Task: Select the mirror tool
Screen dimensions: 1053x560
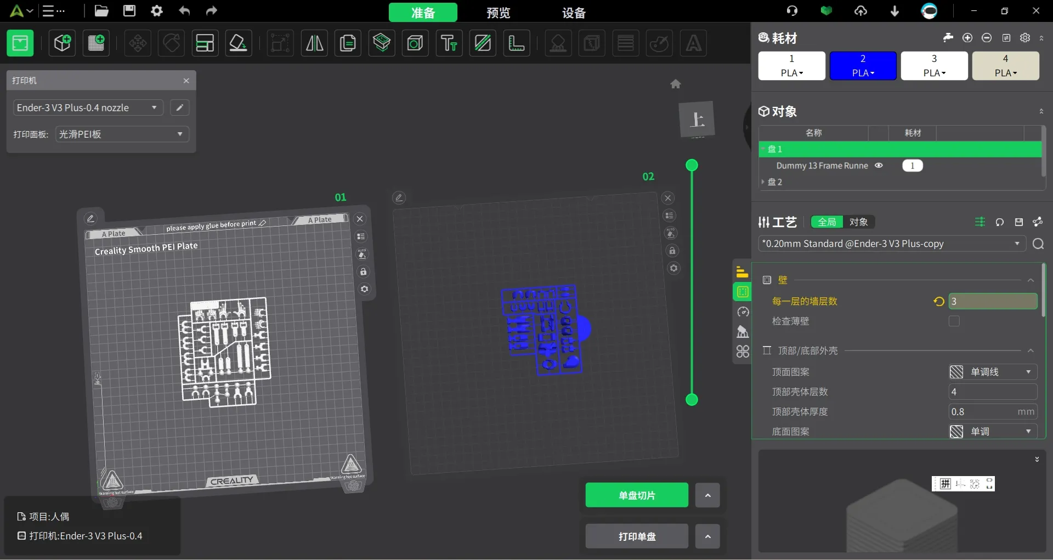Action: [314, 43]
